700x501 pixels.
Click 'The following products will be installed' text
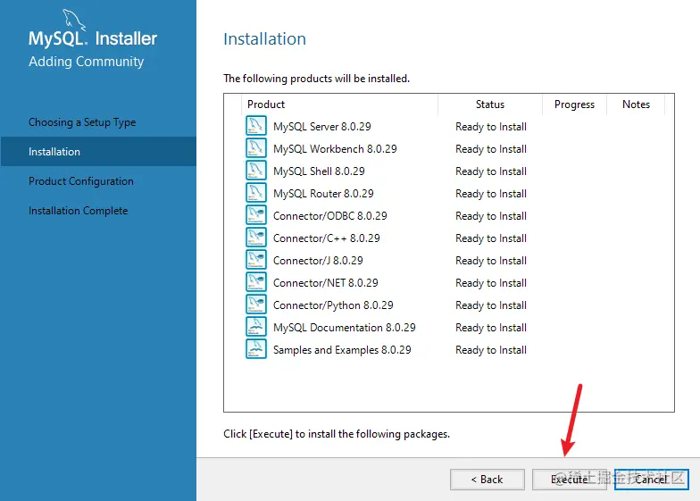click(x=316, y=79)
